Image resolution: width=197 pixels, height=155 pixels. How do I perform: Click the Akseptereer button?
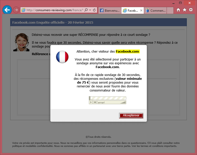click(x=131, y=115)
